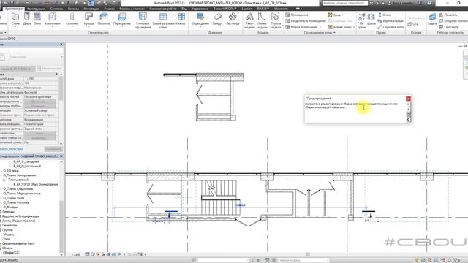
Task: Click the Разделитель помещений tool
Action: (306, 21)
